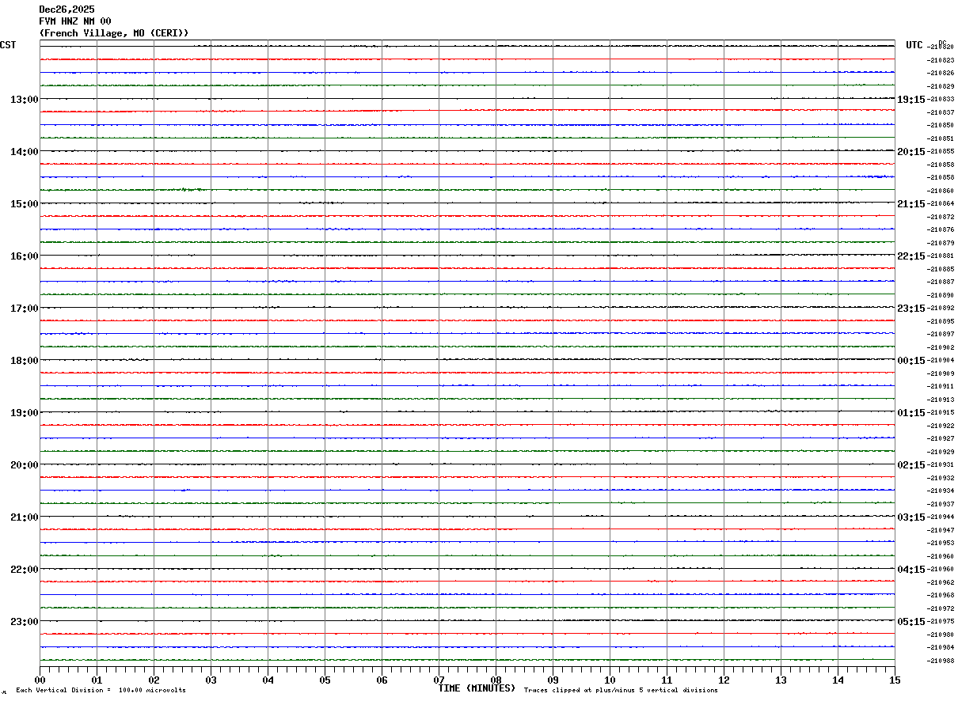Image resolution: width=958 pixels, height=701 pixels.
Task: Click DC offset value -210892
Action: [x=941, y=308]
